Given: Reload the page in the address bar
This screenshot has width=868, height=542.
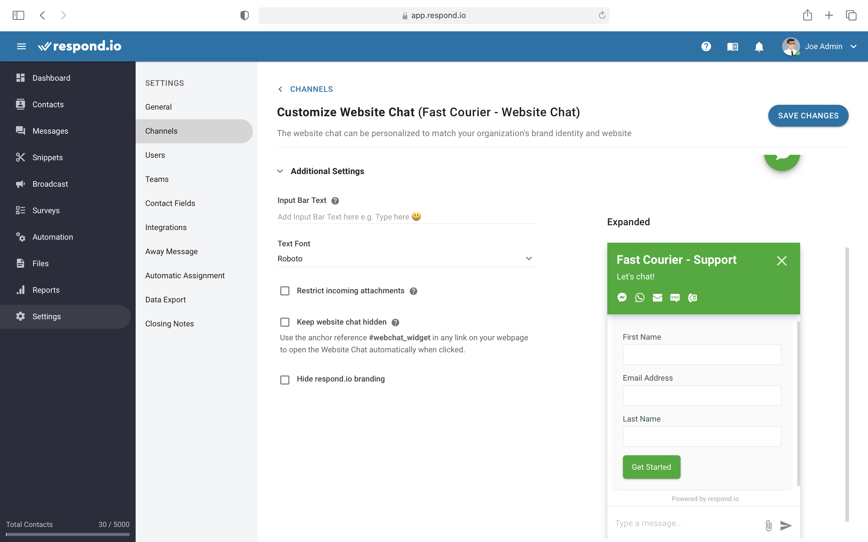Looking at the screenshot, I should pos(602,15).
